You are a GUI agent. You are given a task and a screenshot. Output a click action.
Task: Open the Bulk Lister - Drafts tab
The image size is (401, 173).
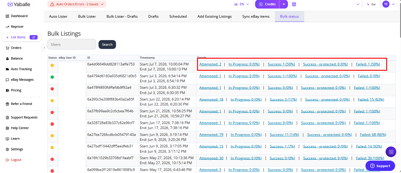tap(122, 17)
